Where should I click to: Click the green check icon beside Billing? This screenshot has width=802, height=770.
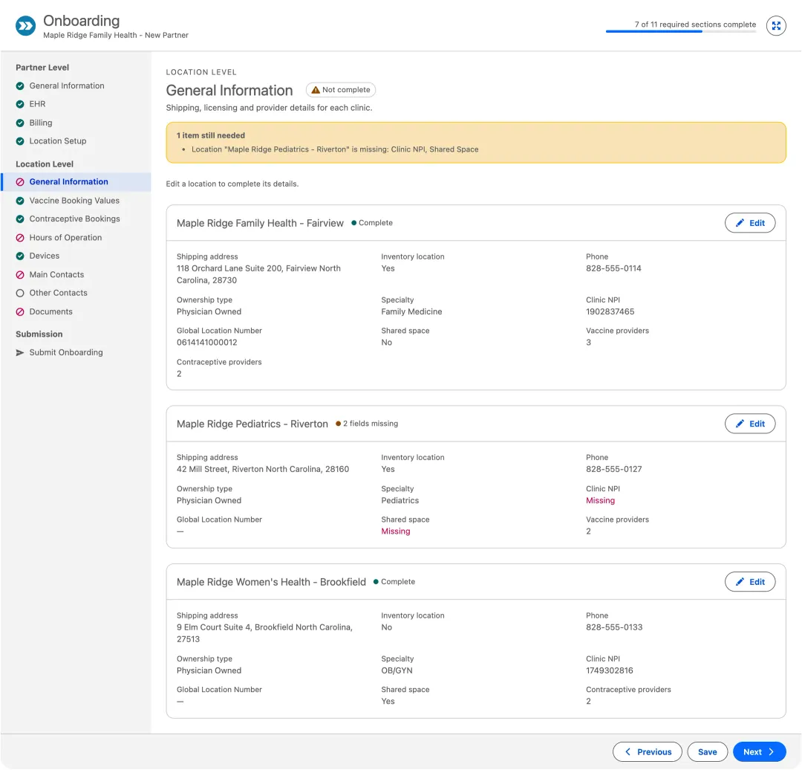(x=20, y=123)
